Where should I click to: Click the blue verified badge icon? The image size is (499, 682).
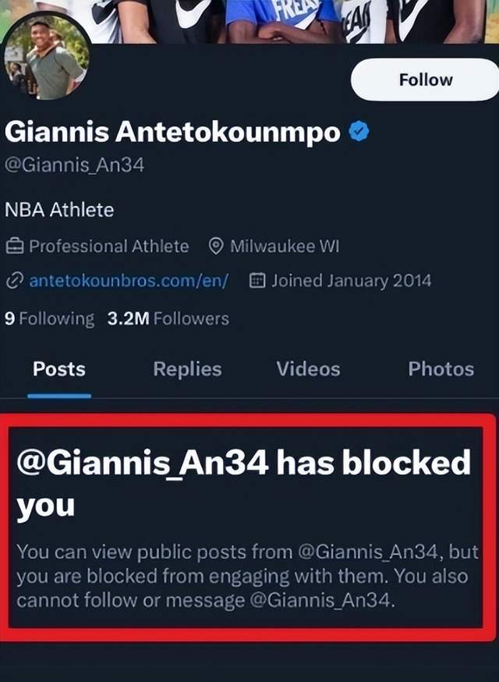click(x=358, y=133)
